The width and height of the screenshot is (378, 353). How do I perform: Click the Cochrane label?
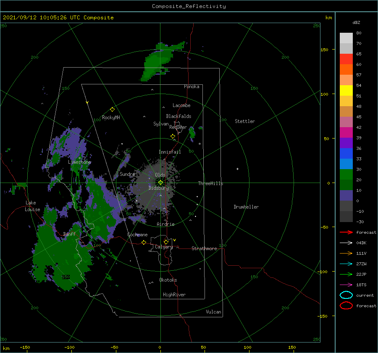(x=137, y=235)
